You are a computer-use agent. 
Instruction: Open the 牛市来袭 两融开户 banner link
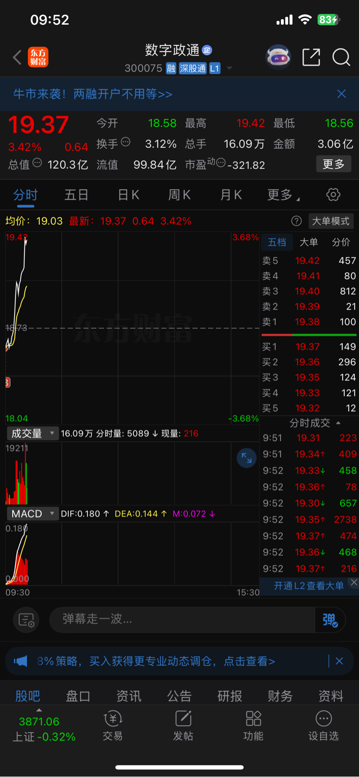click(93, 94)
